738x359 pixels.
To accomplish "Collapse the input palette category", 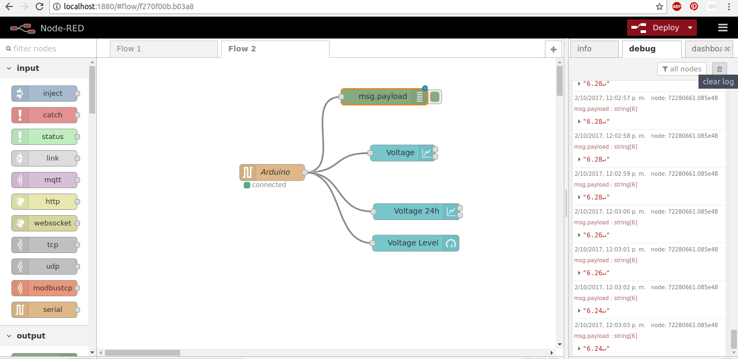I will [9, 68].
